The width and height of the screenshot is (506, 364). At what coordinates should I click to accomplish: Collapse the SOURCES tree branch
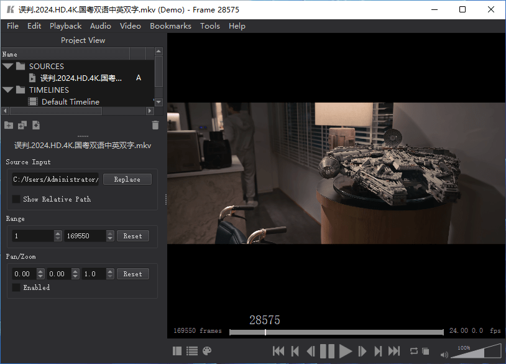coord(7,66)
